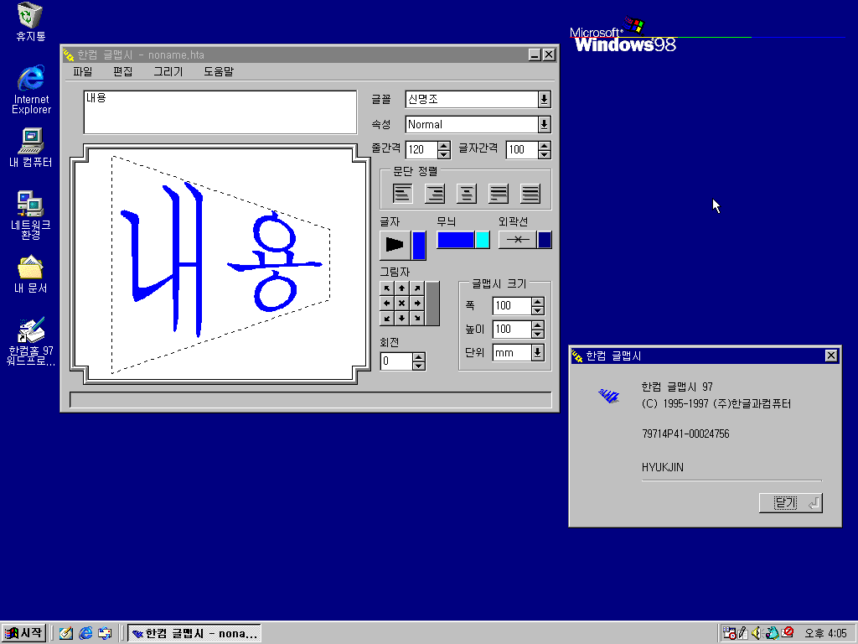Open the 휴지통 recycle bin desktop icon
The width and height of the screenshot is (858, 644).
[30, 22]
